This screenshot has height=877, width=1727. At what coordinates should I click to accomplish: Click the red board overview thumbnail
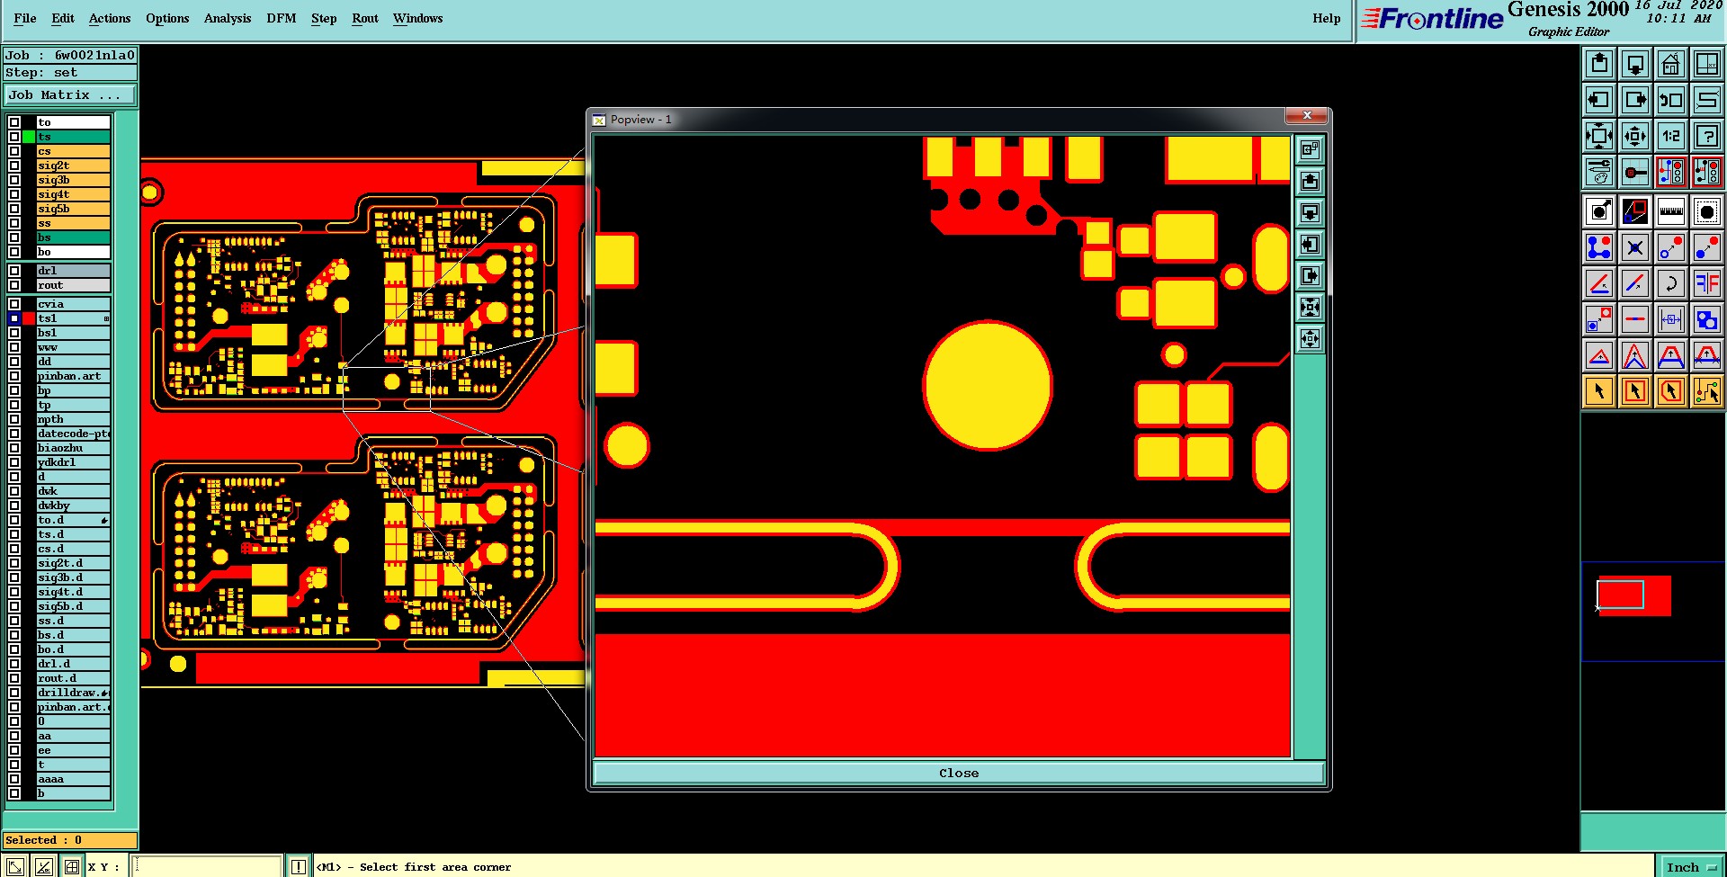coord(1633,595)
